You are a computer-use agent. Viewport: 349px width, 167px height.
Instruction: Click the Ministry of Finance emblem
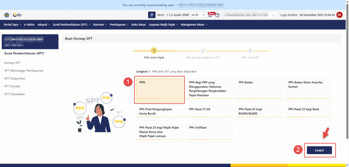point(7,15)
